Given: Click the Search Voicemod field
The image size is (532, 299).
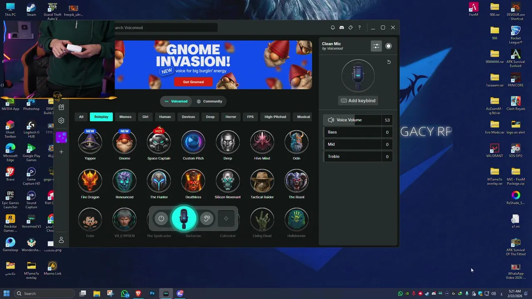Looking at the screenshot, I should coord(165,28).
